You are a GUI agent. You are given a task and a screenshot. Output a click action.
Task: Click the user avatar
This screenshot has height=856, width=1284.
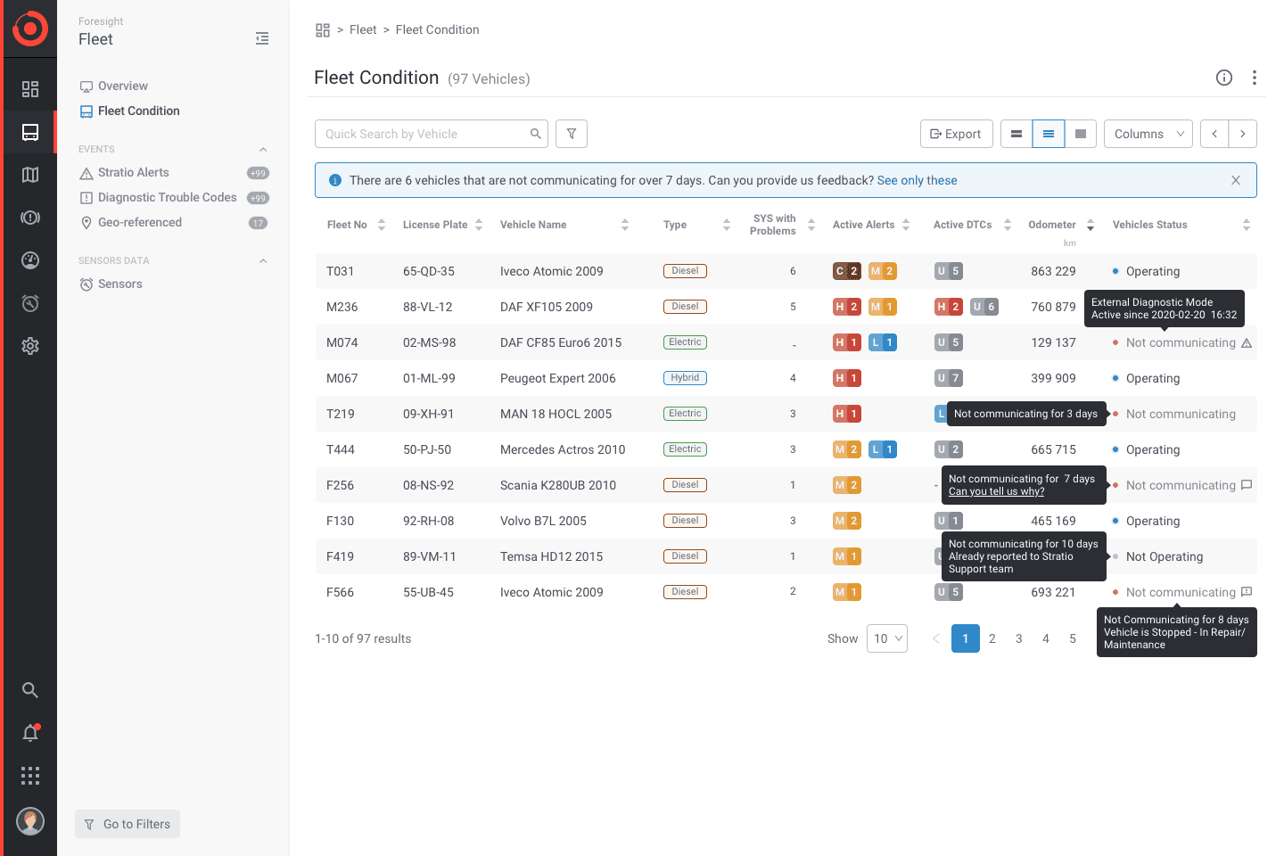pyautogui.click(x=30, y=821)
